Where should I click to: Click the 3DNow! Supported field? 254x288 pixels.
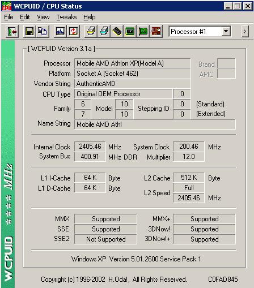[x=204, y=229]
